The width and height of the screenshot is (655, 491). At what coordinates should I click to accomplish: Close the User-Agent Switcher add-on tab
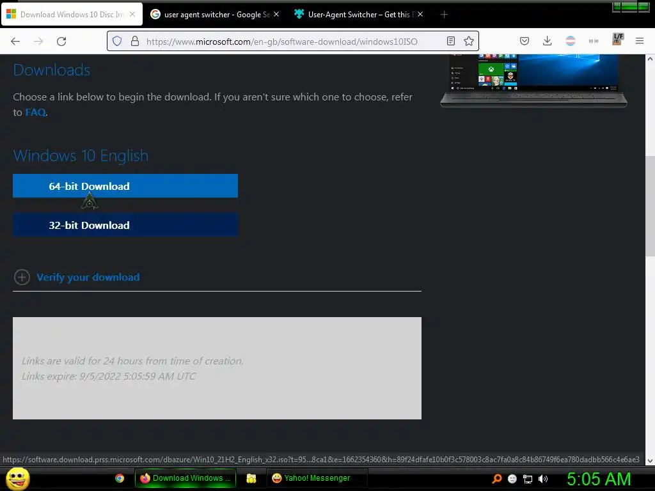[420, 14]
